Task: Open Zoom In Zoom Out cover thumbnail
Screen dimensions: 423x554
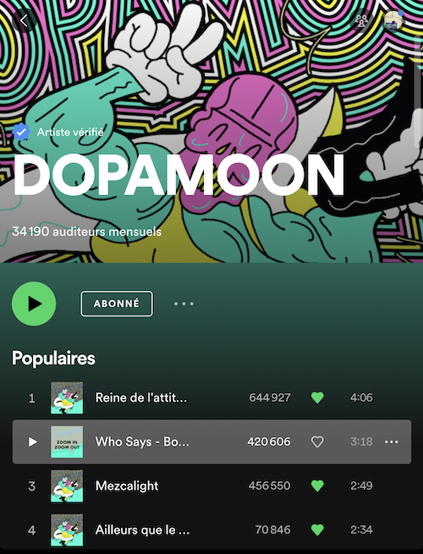Action: click(67, 442)
